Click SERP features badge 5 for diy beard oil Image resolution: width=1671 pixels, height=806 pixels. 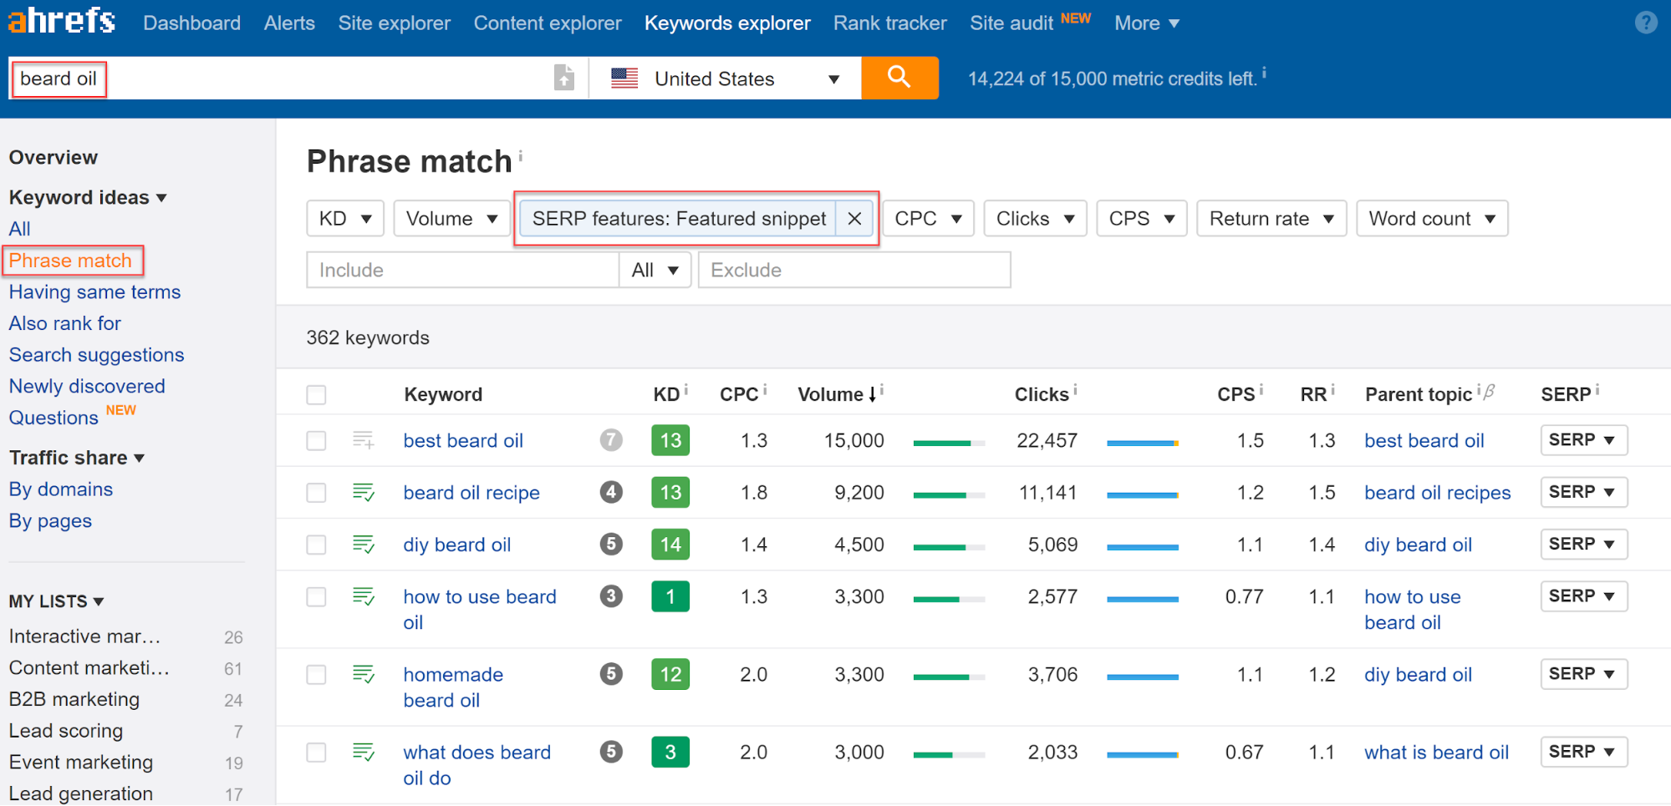611,545
